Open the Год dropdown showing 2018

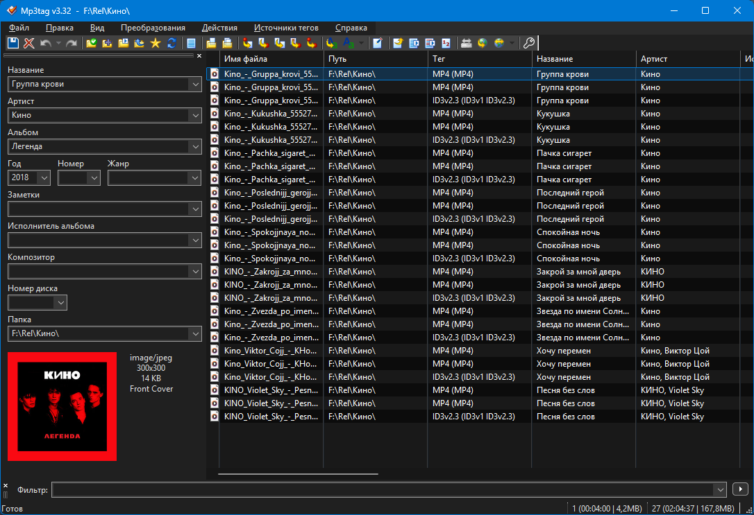click(44, 178)
